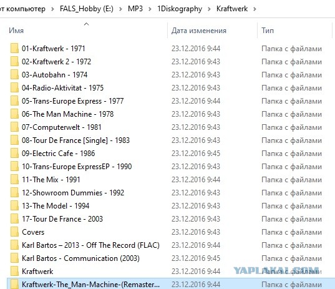Select folder name 17-Tour De France - 2003
The image size is (335, 289).
tap(62, 219)
